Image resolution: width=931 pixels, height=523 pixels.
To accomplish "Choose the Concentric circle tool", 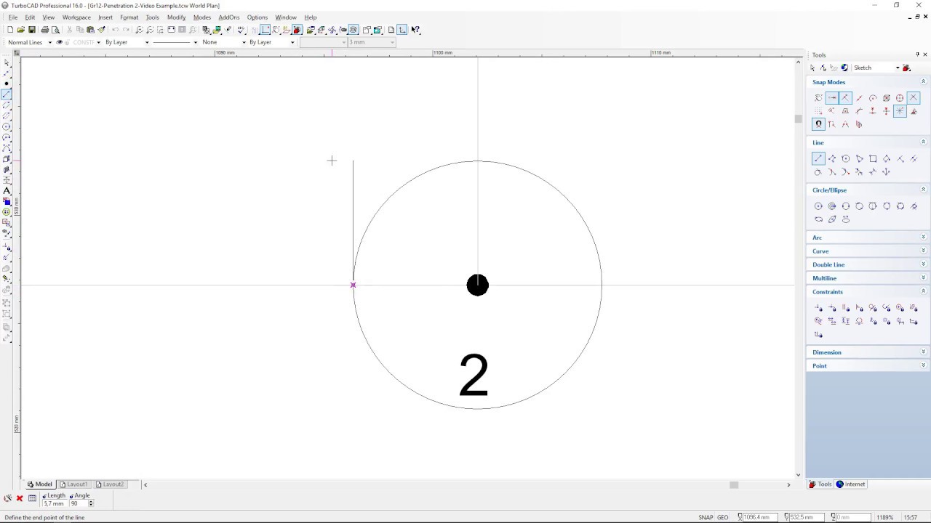I will [832, 206].
